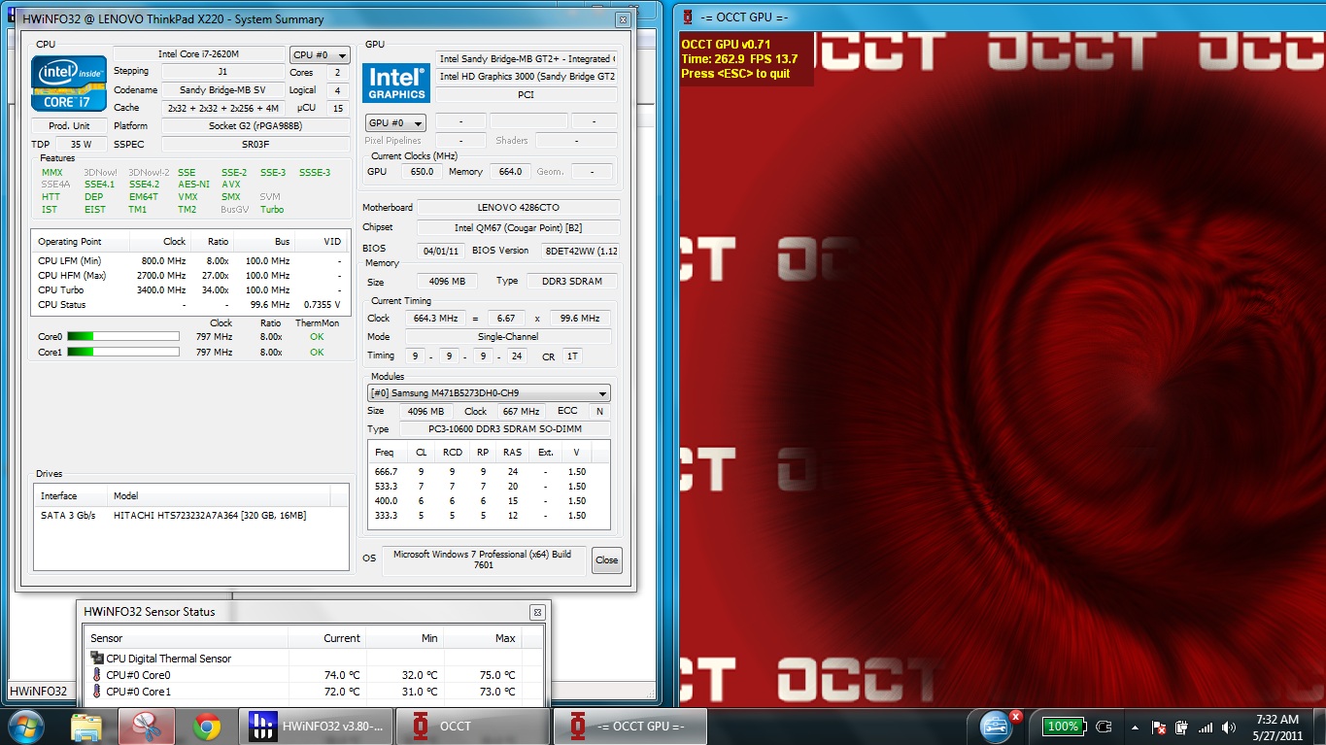Screen dimensions: 1326x745
Task: Click the Intel HD Graphics 3000 field
Action: pos(526,77)
